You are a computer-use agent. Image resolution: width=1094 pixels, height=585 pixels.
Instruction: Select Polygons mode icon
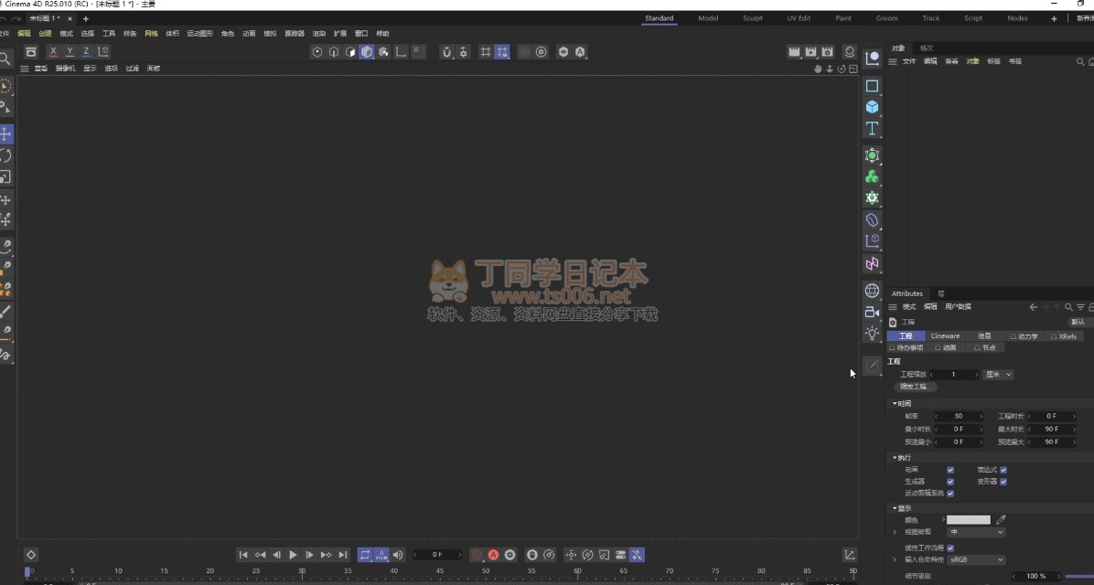tap(350, 51)
